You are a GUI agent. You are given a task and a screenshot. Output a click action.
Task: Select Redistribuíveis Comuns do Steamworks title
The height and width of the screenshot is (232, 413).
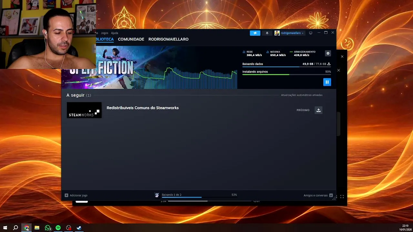coord(143,108)
